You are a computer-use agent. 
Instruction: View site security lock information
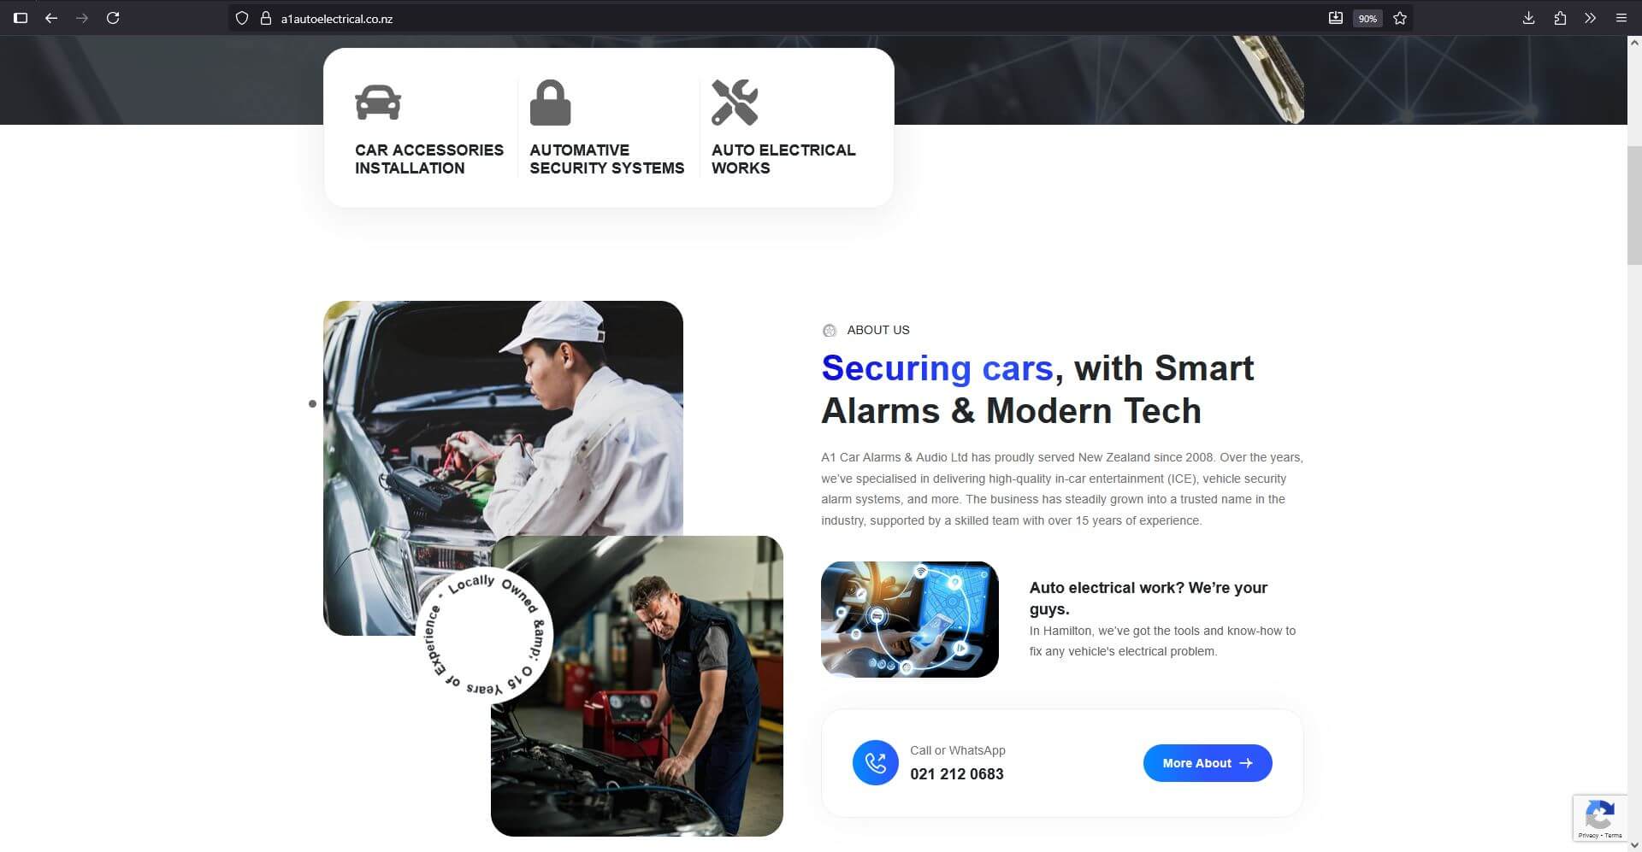tap(266, 18)
